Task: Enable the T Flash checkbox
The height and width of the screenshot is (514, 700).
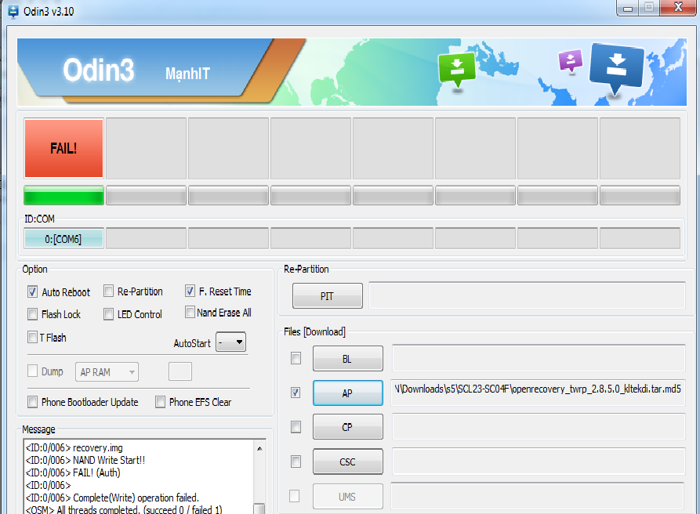Action: pos(33,337)
